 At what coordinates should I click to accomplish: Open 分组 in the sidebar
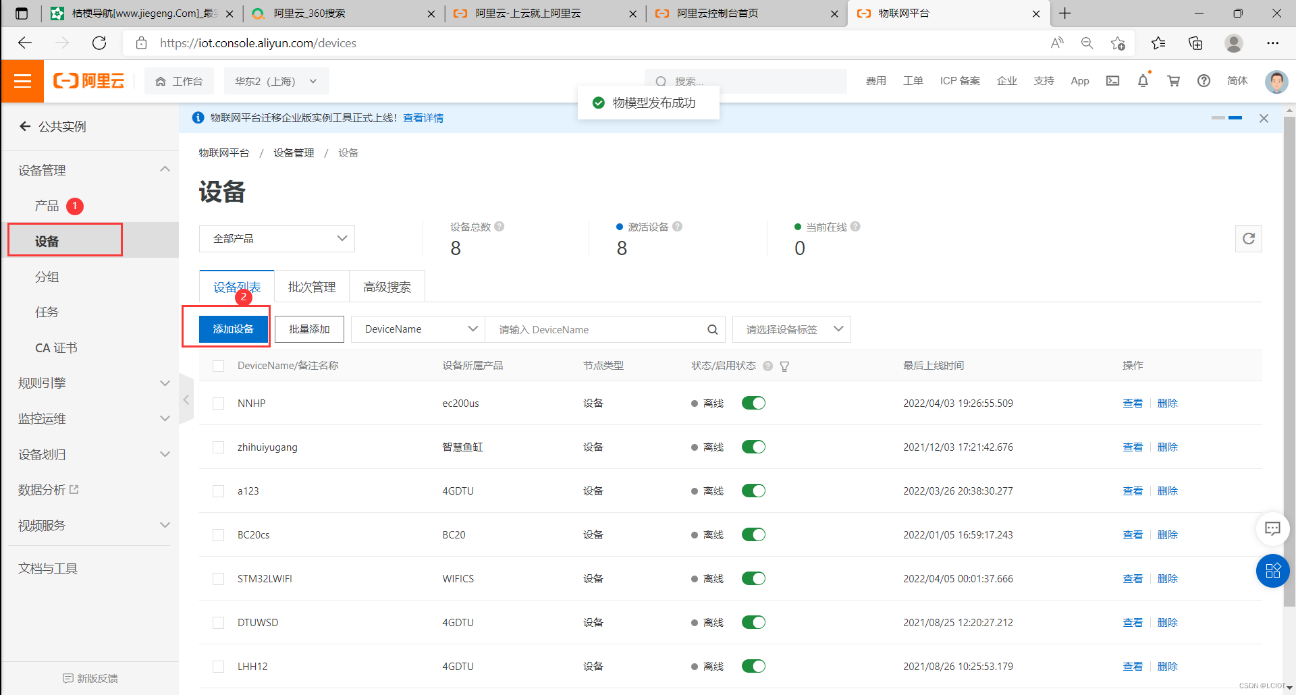click(x=47, y=277)
